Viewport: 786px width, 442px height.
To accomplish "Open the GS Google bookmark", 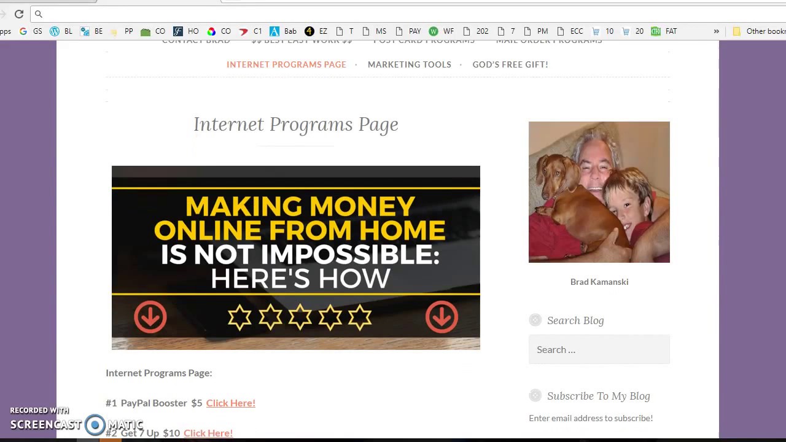I will [31, 31].
